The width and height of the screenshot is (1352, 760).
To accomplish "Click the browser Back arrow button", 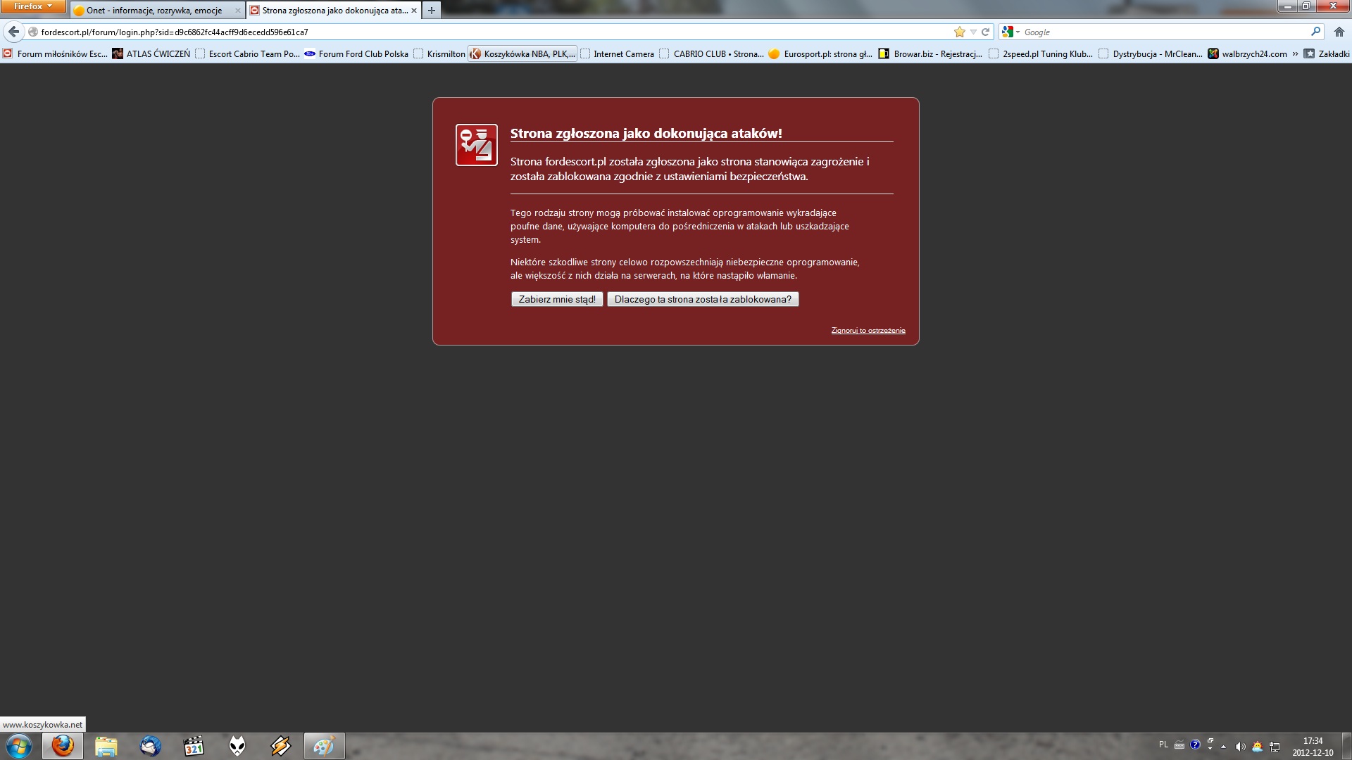I will (x=13, y=32).
